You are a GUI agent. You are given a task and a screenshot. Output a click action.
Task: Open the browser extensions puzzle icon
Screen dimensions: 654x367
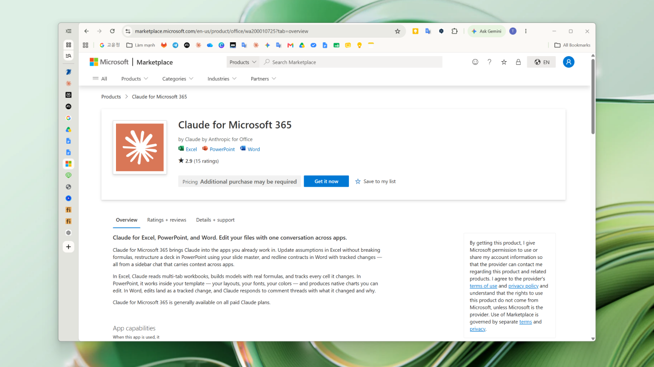pos(454,31)
